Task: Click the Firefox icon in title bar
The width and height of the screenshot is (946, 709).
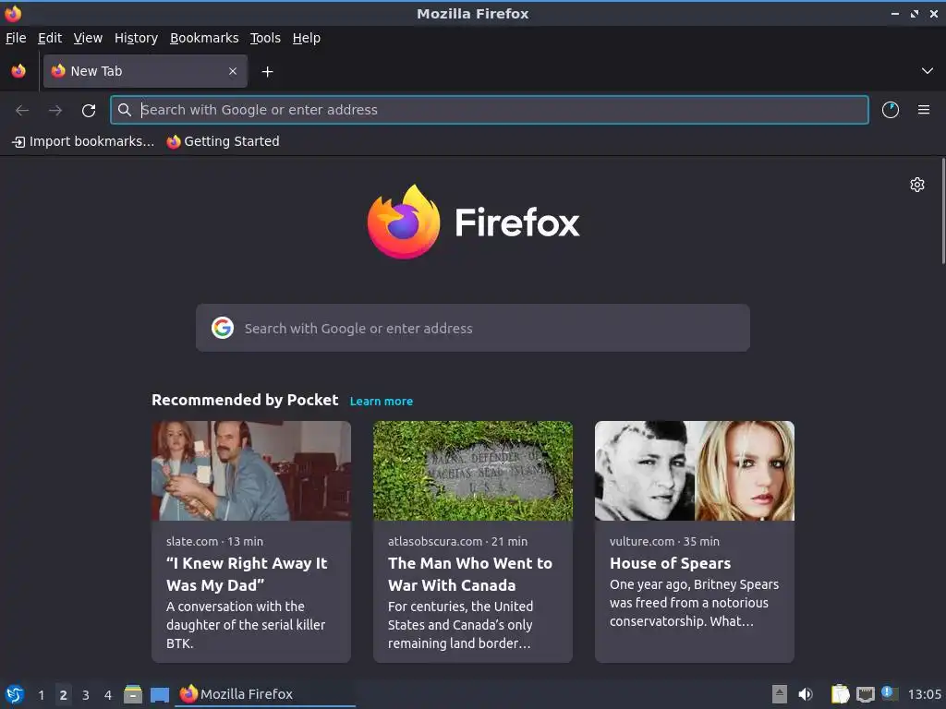Action: point(13,13)
